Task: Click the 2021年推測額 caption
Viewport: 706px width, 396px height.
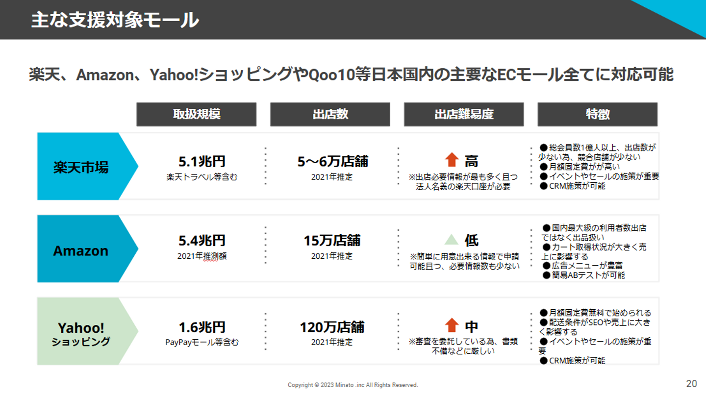Action: pyautogui.click(x=202, y=256)
